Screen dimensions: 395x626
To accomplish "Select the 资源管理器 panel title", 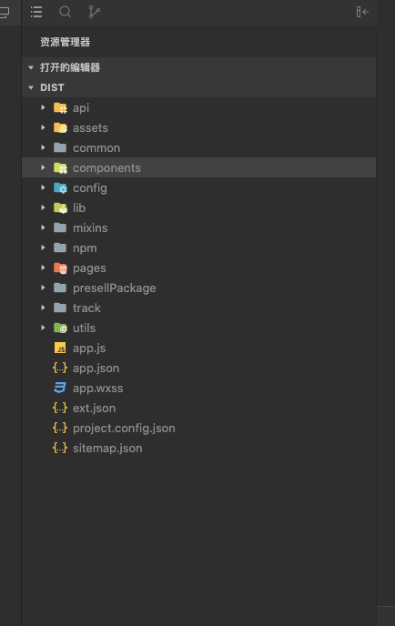I will point(66,42).
